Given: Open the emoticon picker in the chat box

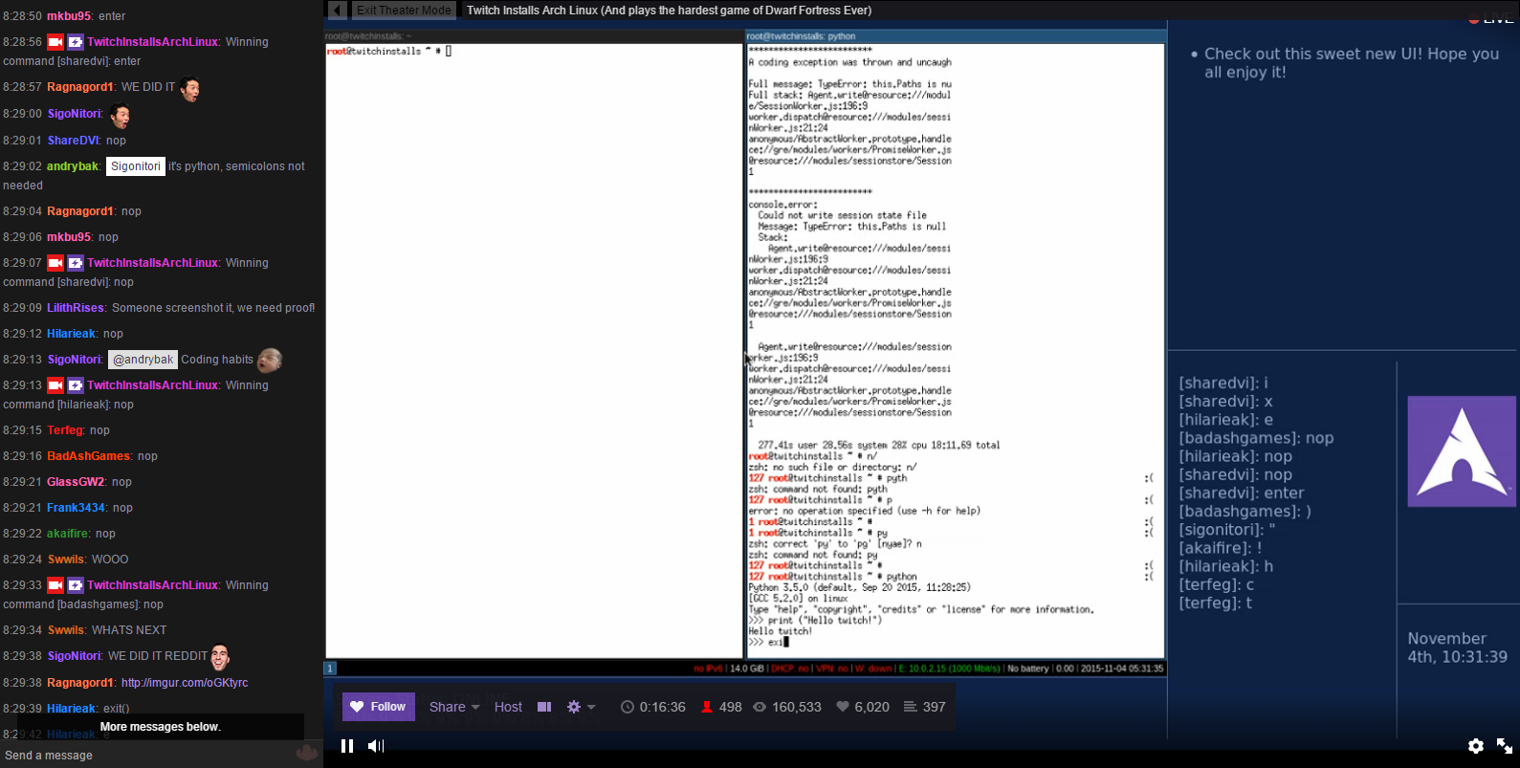Looking at the screenshot, I should pos(307,754).
